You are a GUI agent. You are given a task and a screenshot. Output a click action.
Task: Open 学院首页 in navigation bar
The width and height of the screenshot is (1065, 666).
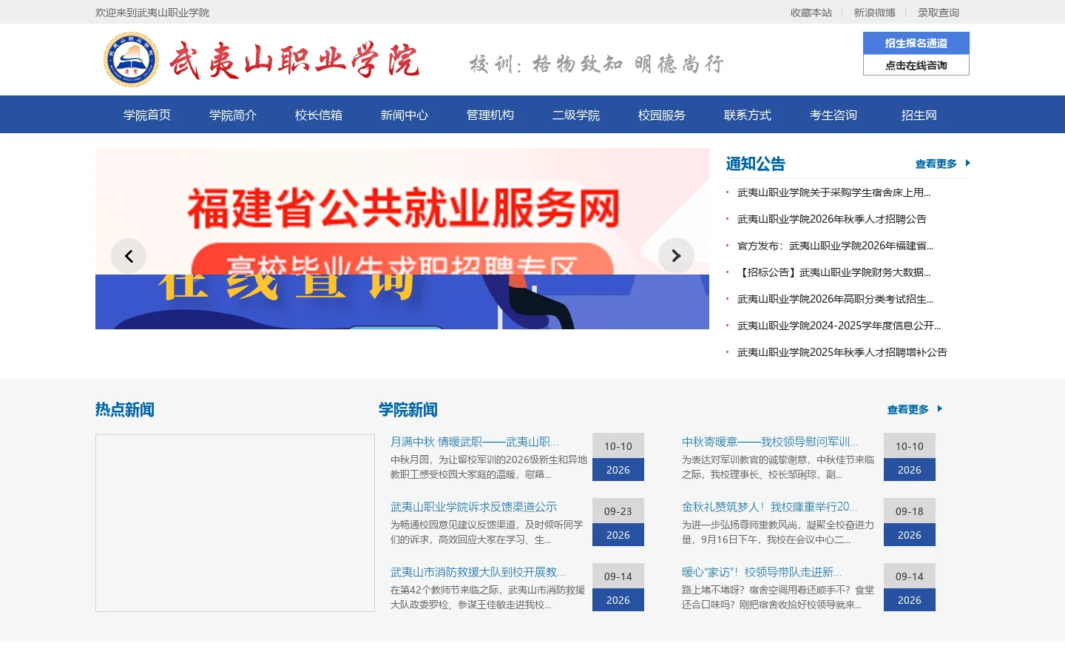pyautogui.click(x=147, y=115)
